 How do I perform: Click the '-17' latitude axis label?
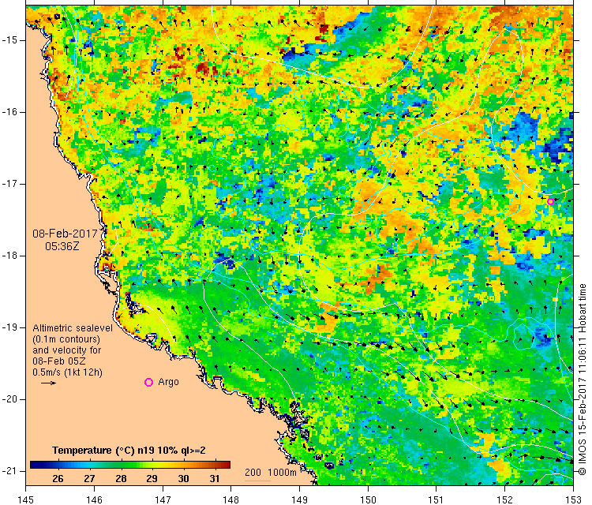[10, 184]
